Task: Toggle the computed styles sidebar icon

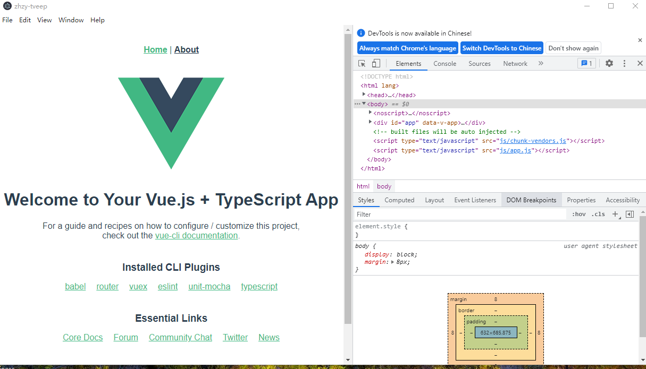Action: [x=630, y=214]
